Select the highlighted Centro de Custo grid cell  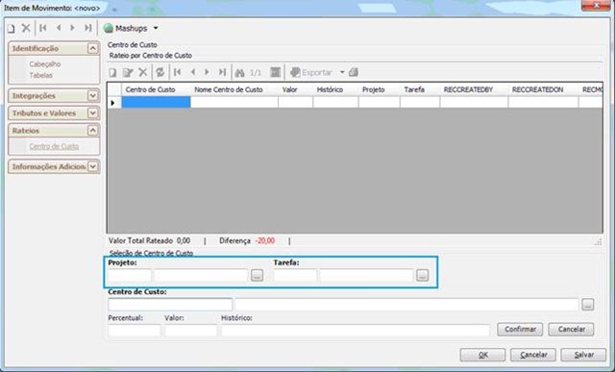click(156, 103)
